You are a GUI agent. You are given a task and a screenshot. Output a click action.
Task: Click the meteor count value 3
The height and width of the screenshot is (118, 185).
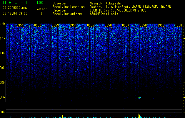pos(42,14)
